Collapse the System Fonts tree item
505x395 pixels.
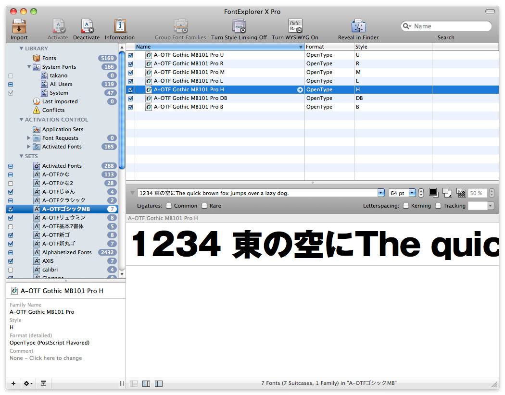pos(29,67)
